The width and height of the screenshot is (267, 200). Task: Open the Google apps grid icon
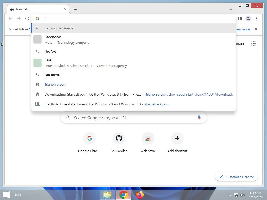(253, 43)
